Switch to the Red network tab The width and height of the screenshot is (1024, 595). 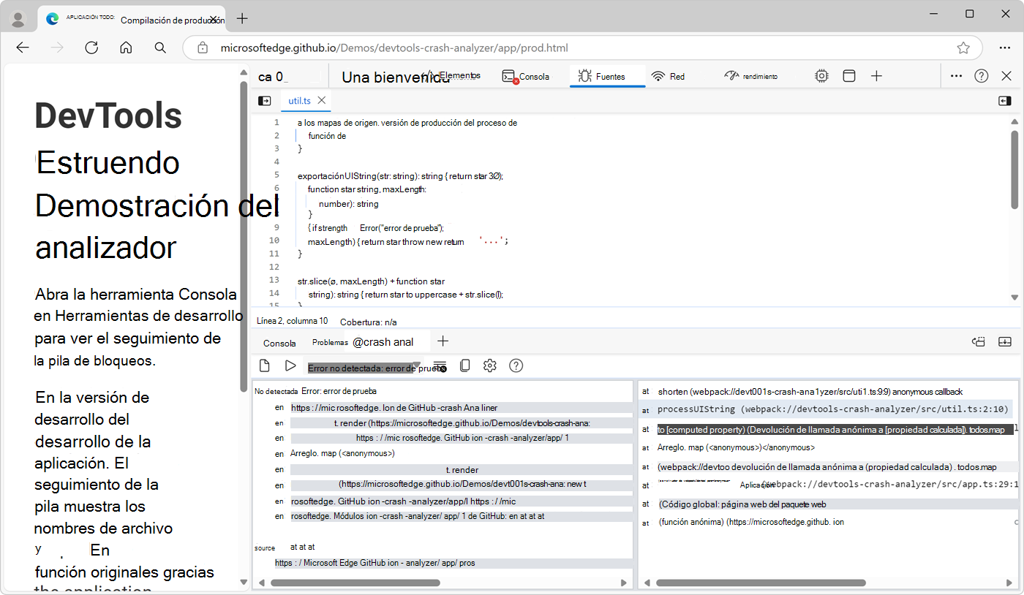(668, 76)
